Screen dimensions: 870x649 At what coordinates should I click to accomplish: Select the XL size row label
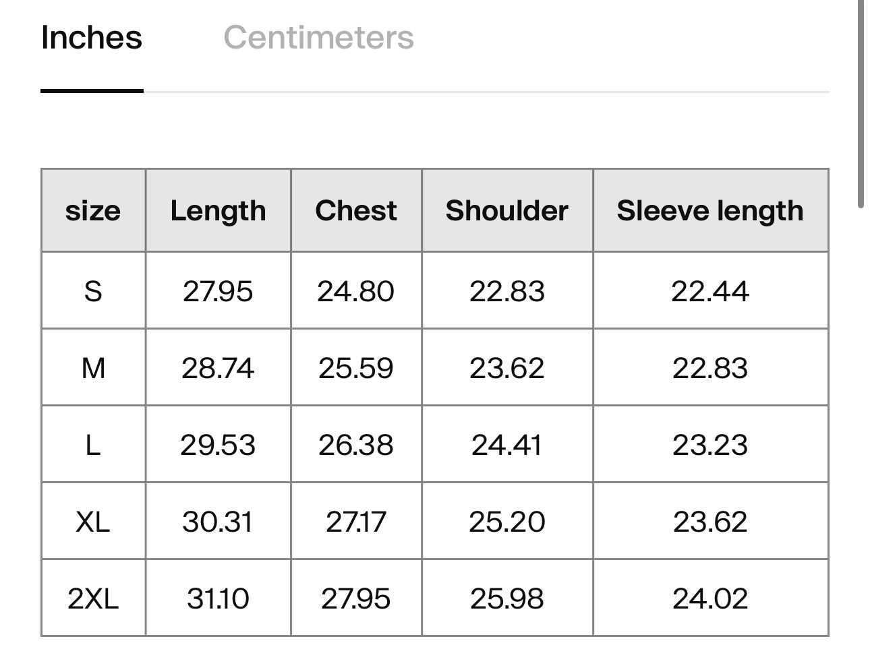tap(93, 522)
